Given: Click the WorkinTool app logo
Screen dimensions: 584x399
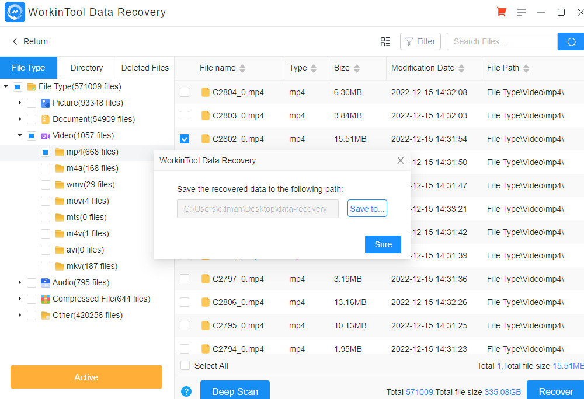Looking at the screenshot, I should (15, 12).
